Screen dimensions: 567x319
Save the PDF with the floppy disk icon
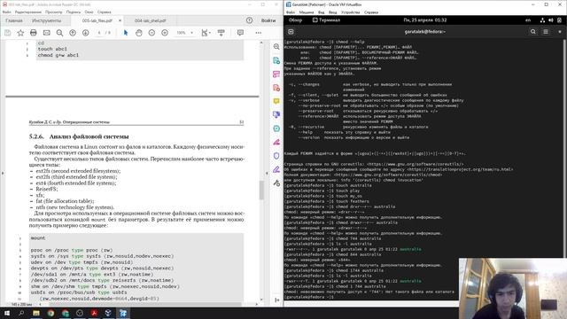[x=8, y=33]
